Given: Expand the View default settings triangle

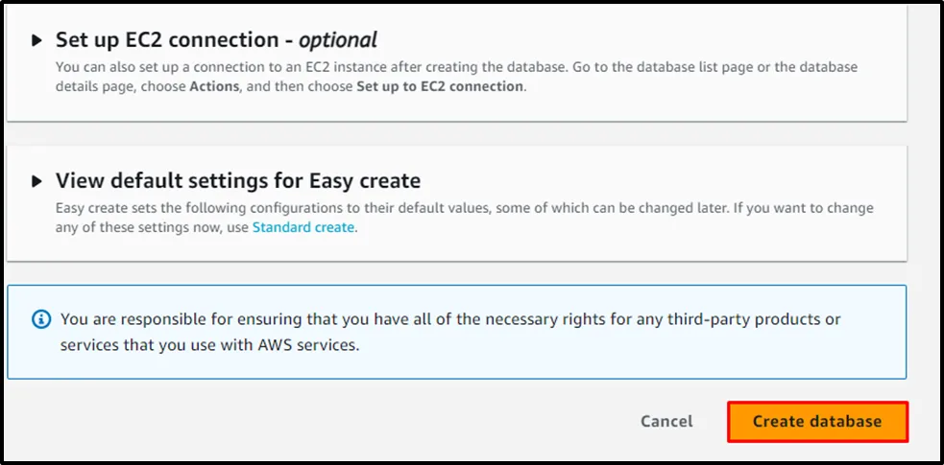Looking at the screenshot, I should coord(37,181).
